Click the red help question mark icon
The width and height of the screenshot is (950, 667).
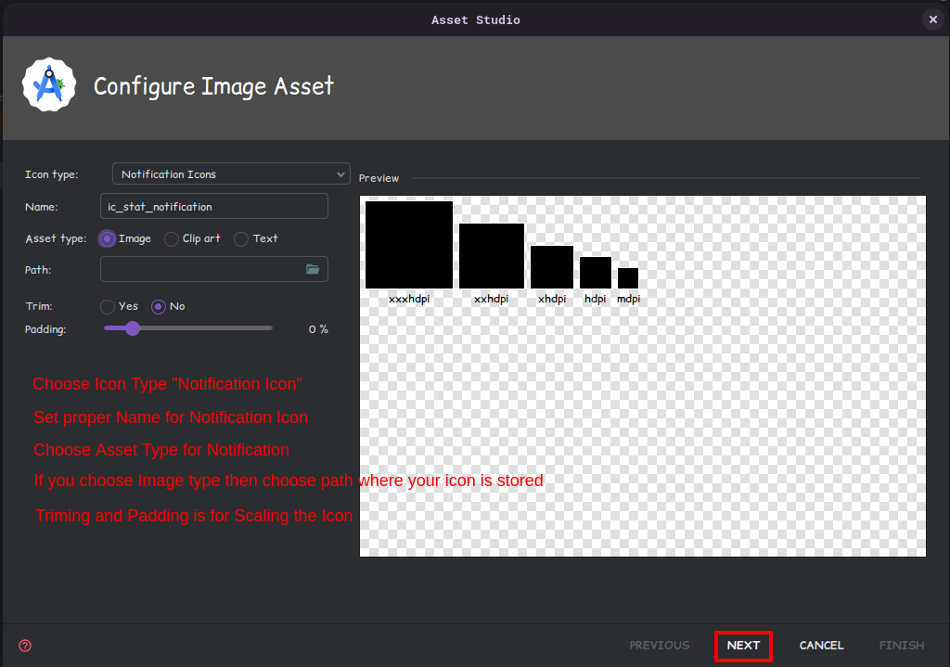coord(25,646)
